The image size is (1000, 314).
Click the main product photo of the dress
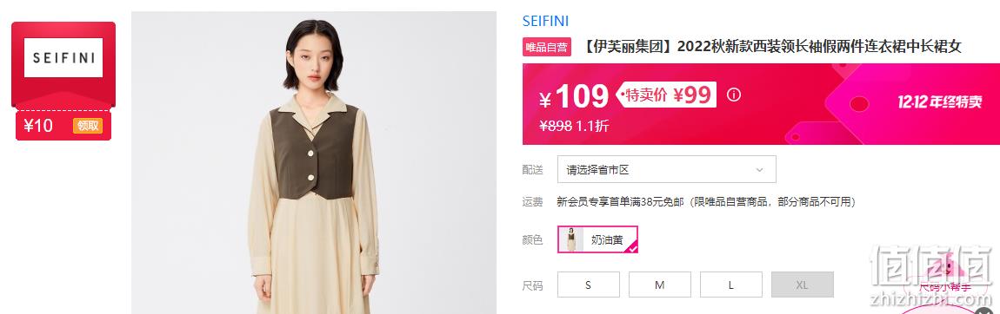(314, 163)
